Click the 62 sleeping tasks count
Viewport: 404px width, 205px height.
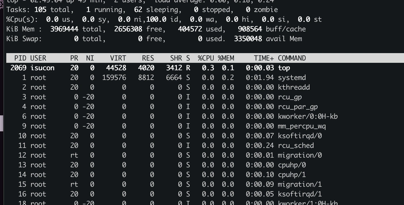coord(138,10)
